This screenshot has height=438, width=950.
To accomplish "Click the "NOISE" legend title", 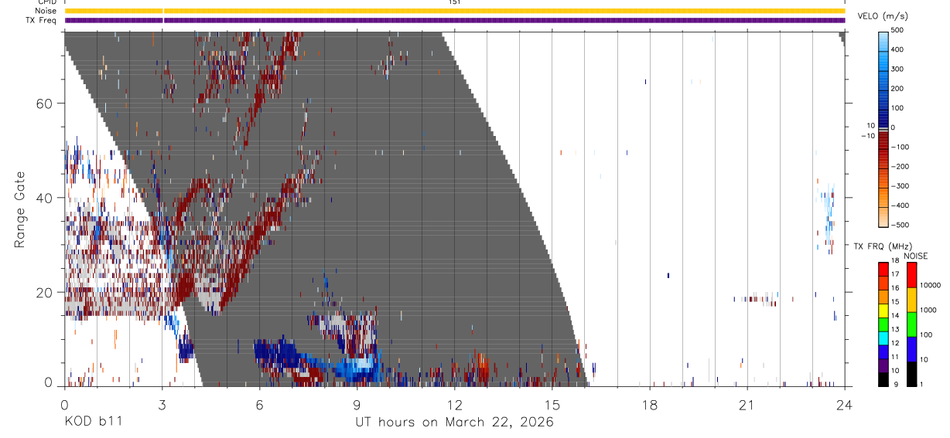I will 916,256.
